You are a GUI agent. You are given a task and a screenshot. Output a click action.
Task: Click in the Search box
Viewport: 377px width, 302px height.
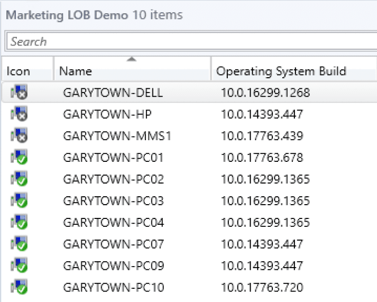(x=190, y=42)
